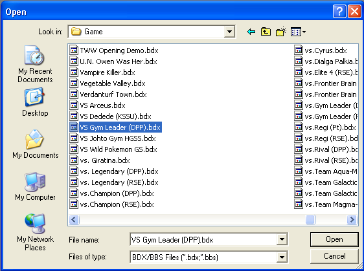Click file icon of vs.Rival (DPP)
The height and width of the screenshot is (271, 364).
299,149
